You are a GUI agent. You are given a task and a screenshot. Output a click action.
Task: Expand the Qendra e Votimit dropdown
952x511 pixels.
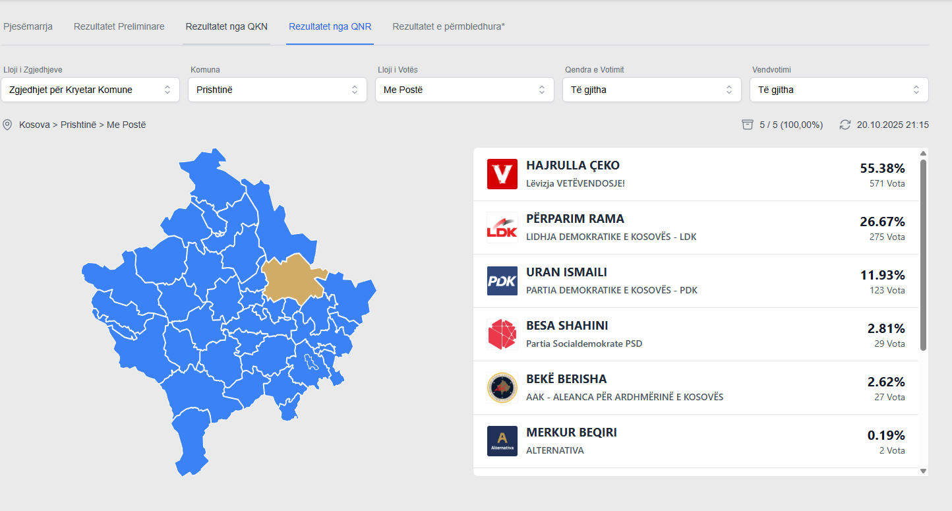[x=652, y=90]
